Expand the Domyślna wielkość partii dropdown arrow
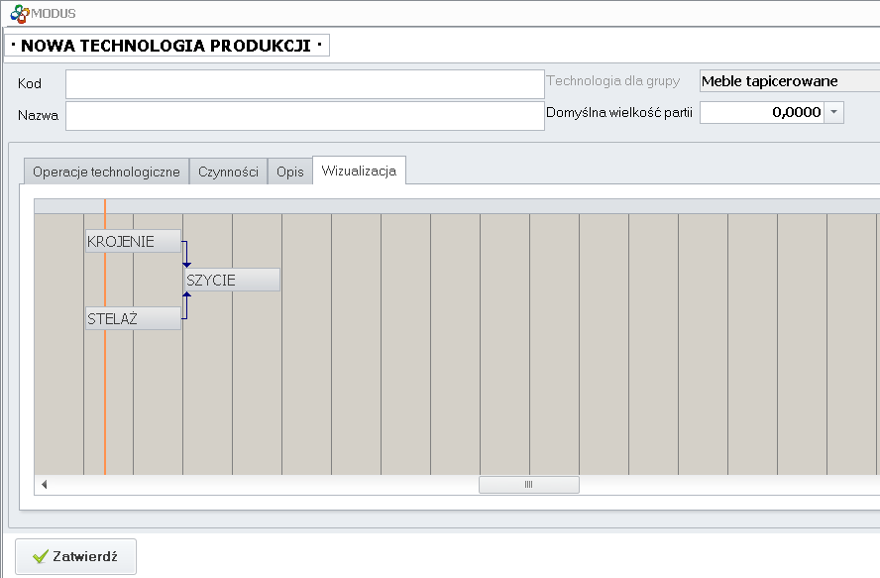The image size is (880, 578). pyautogui.click(x=834, y=112)
